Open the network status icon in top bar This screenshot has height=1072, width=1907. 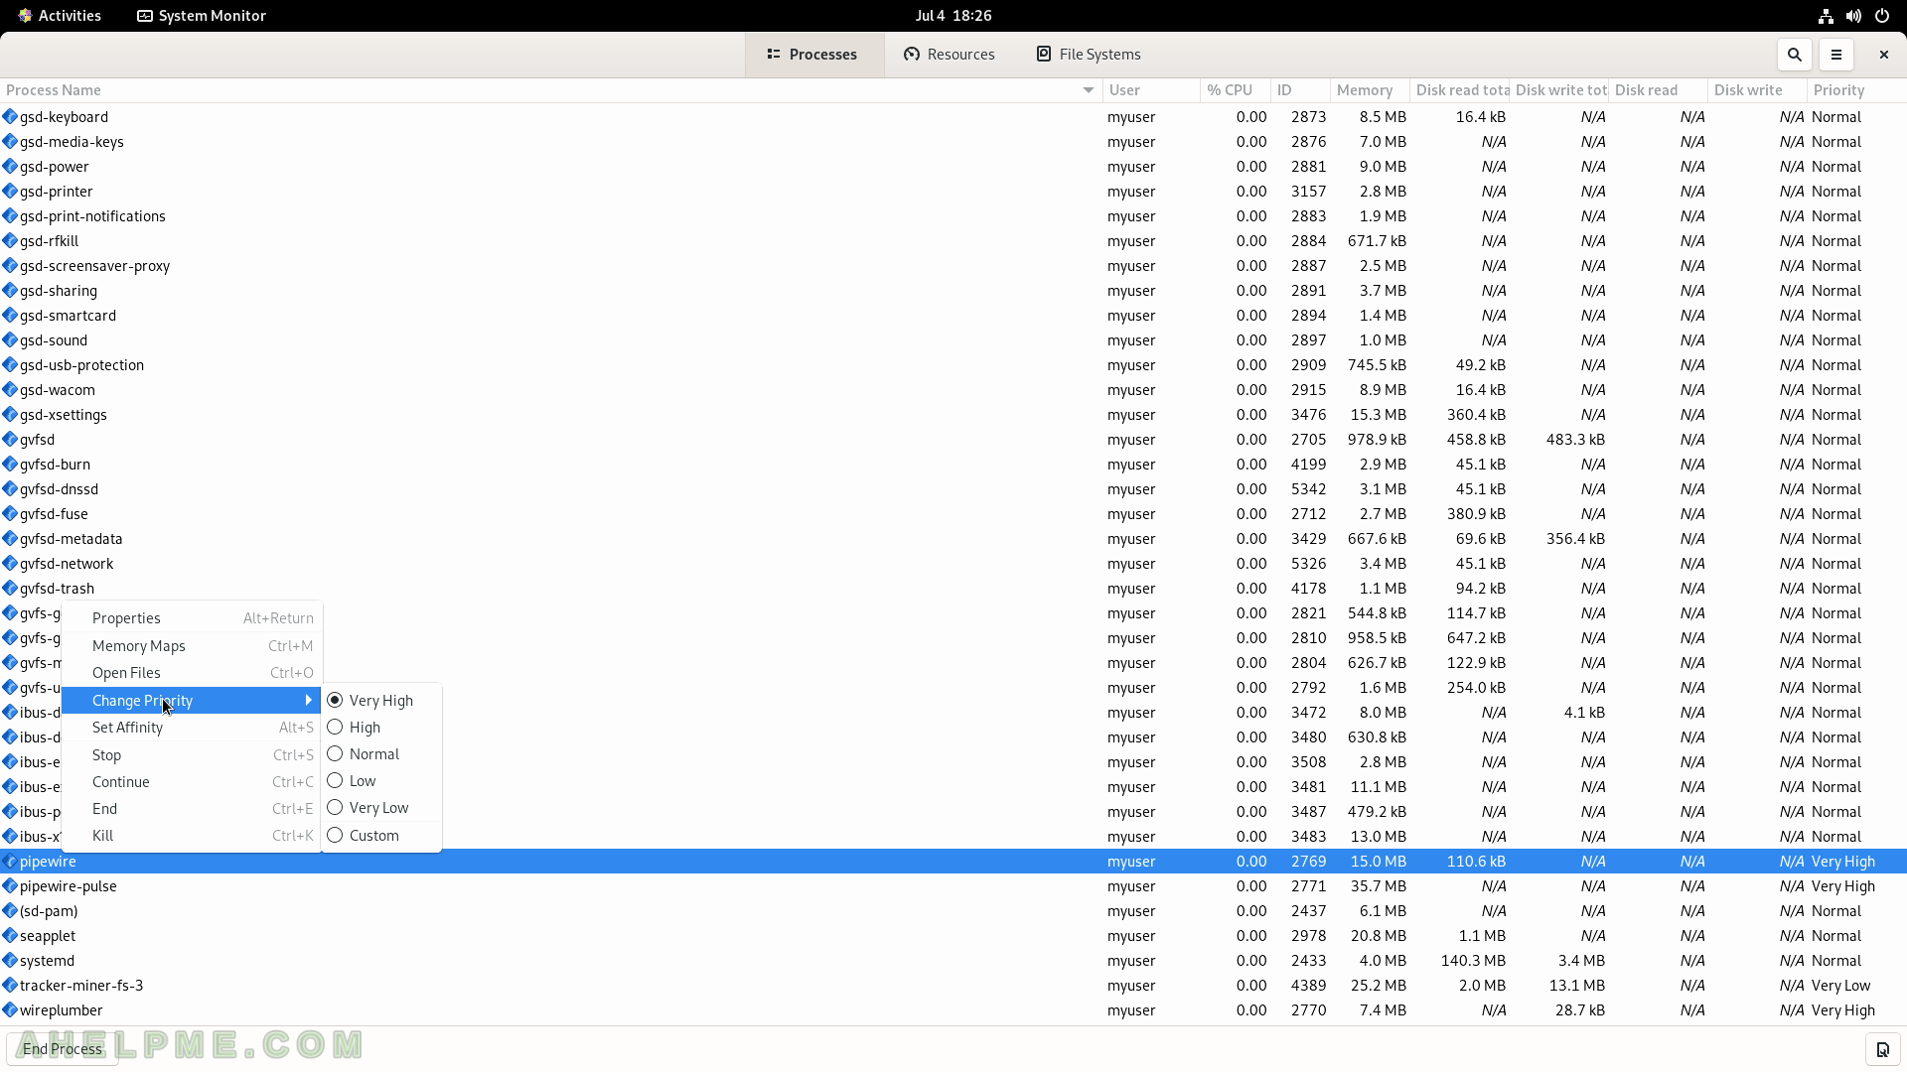[x=1826, y=16]
